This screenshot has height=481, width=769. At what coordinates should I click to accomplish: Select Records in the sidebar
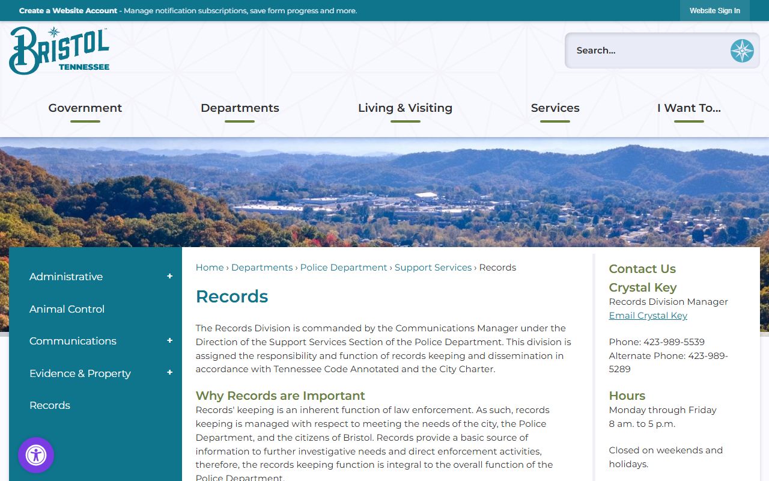point(50,405)
